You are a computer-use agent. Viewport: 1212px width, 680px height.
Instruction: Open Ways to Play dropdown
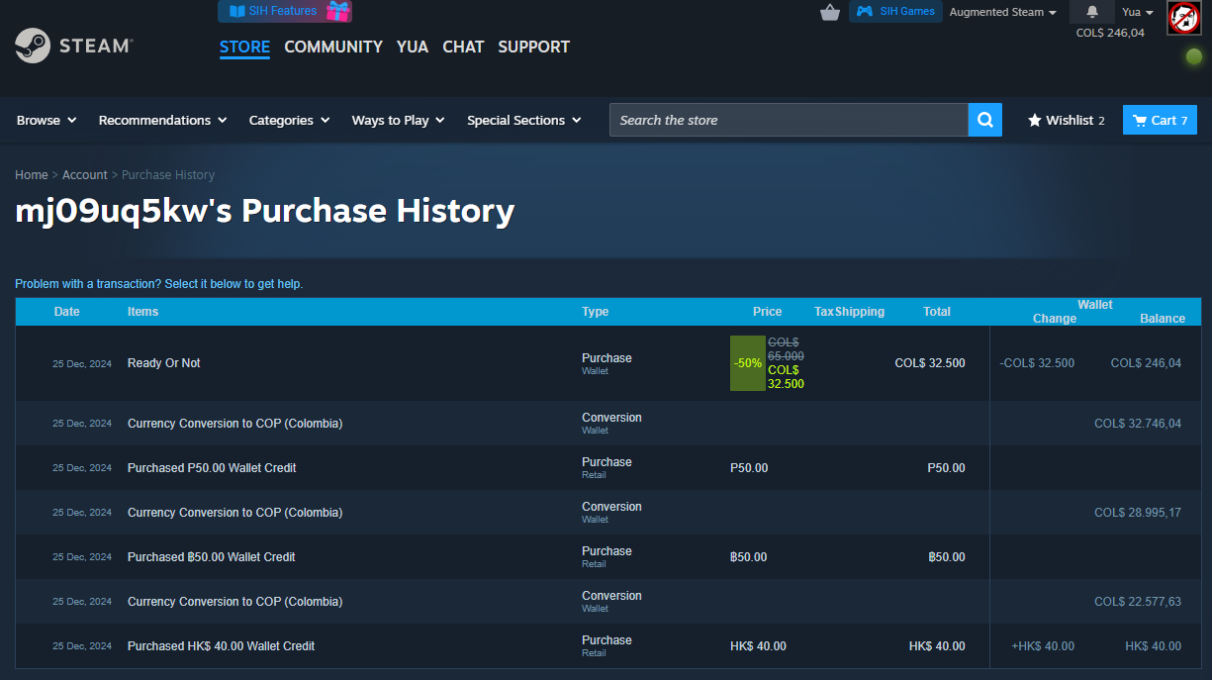pos(398,120)
